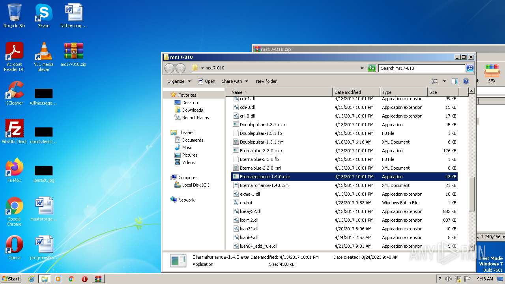Viewport: 505px width, 284px height.
Task: Sort files by Date modified column
Action: pos(356,92)
